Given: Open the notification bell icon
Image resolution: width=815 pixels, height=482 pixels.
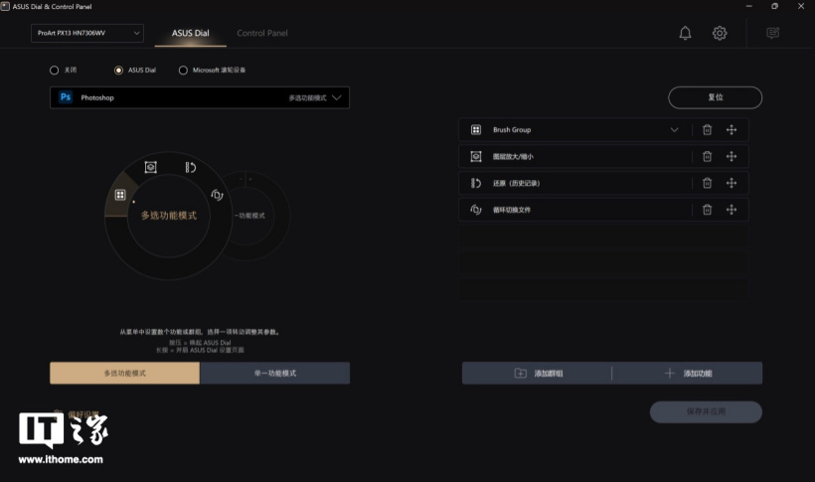Looking at the screenshot, I should (685, 34).
